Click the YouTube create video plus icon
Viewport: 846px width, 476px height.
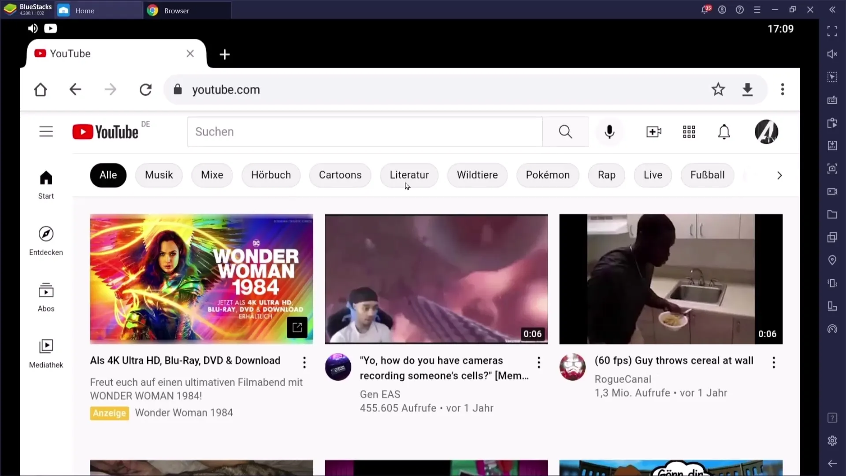click(654, 131)
